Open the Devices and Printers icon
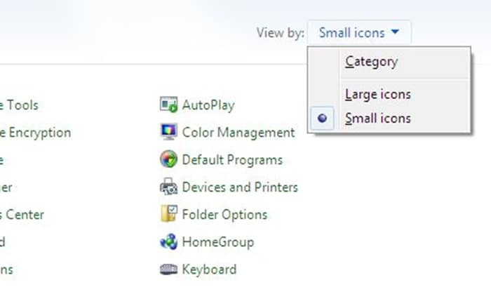The height and width of the screenshot is (287, 491). (169, 187)
